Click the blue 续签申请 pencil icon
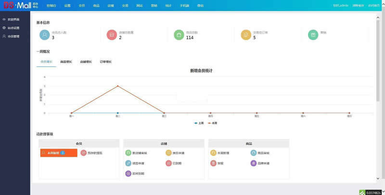The width and height of the screenshot is (385, 195). coord(128,163)
